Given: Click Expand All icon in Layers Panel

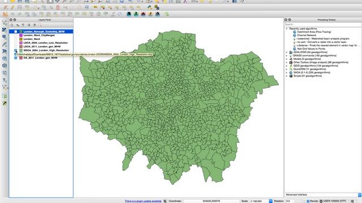Looking at the screenshot, I should [x=29, y=25].
